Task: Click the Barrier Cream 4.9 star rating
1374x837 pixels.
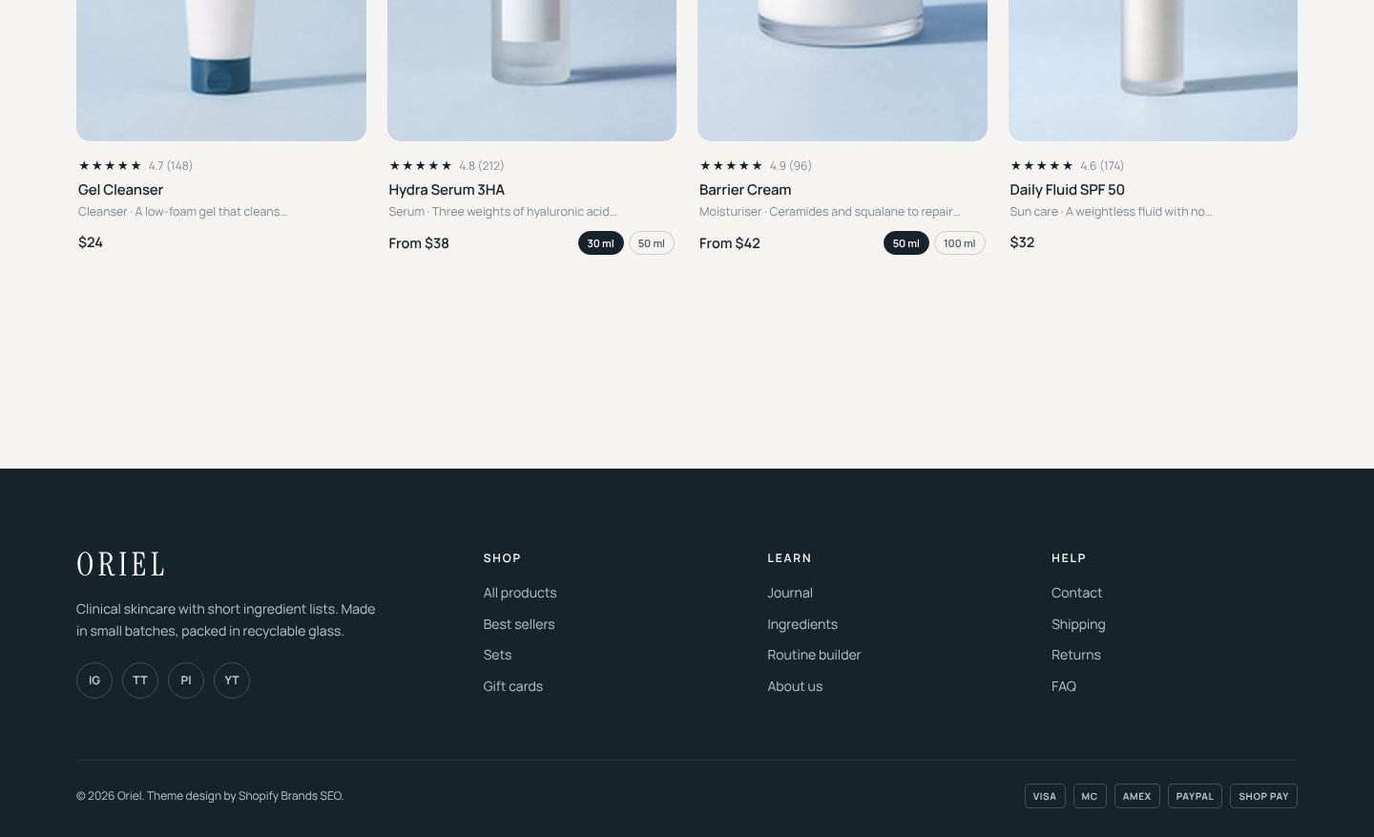Action: tap(756, 166)
